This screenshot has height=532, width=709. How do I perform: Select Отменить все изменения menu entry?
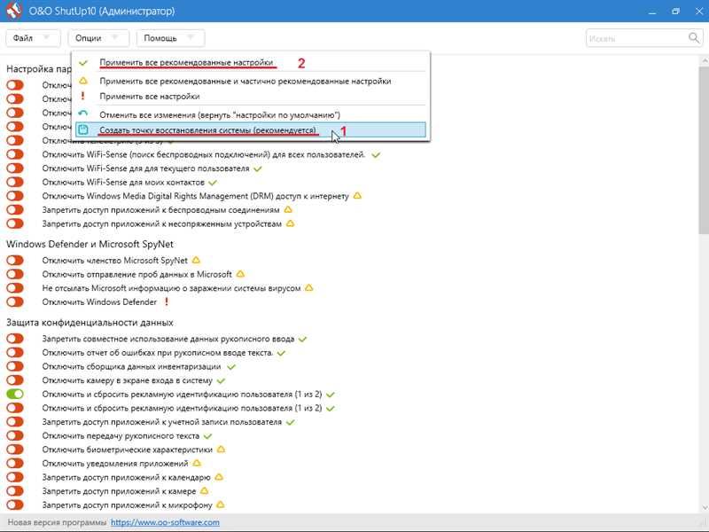point(251,114)
